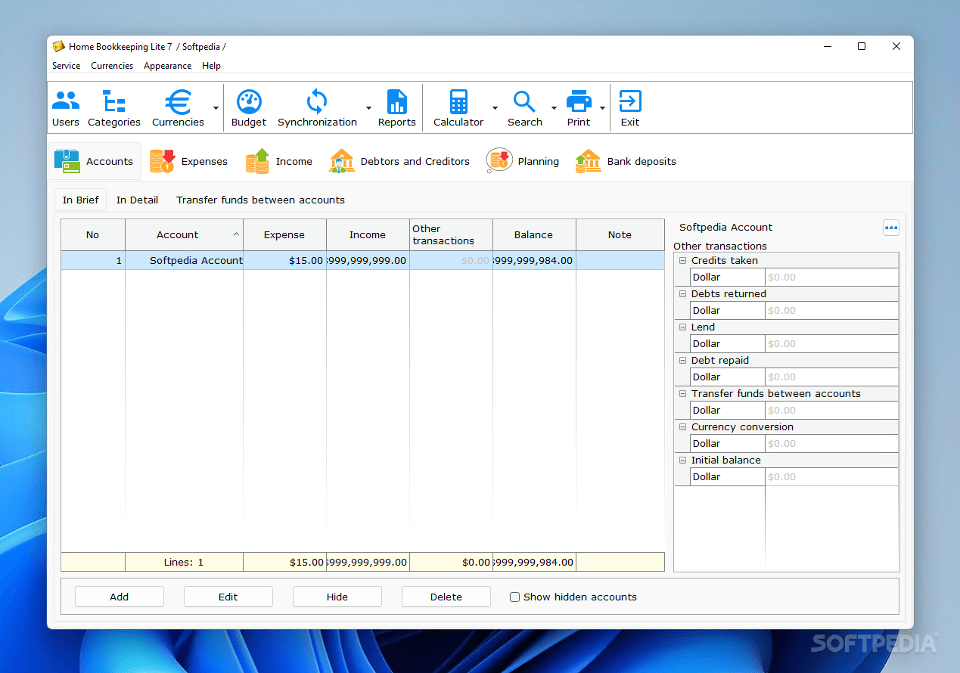Click the Dollar value under Lend

pyautogui.click(x=831, y=343)
